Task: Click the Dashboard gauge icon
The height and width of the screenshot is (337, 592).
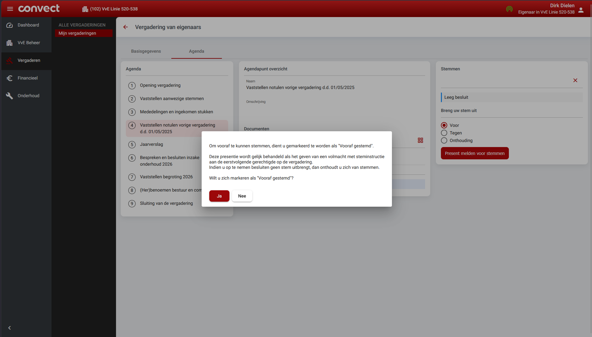Action: click(x=9, y=25)
